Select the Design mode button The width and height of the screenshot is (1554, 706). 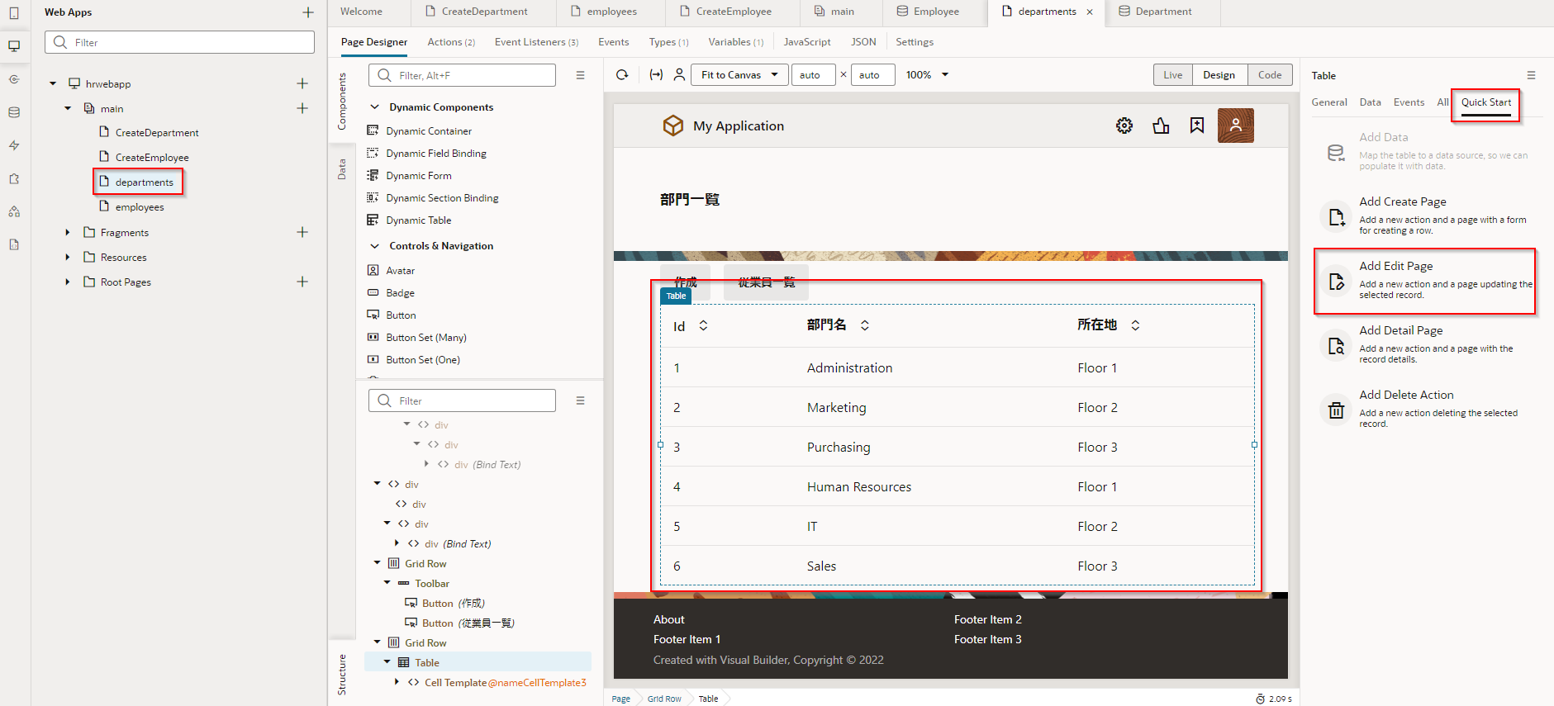coord(1219,75)
